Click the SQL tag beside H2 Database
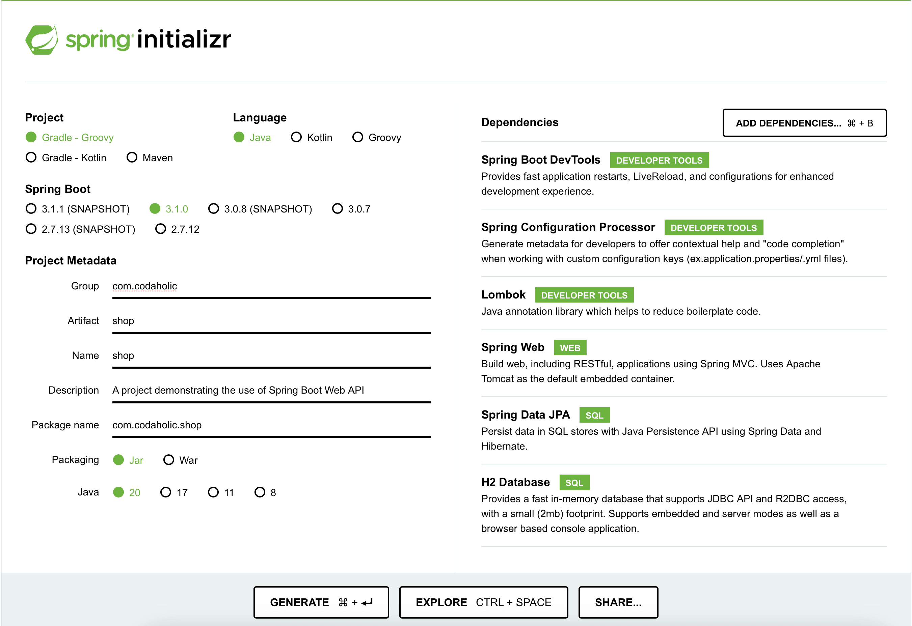The width and height of the screenshot is (912, 626). click(574, 483)
